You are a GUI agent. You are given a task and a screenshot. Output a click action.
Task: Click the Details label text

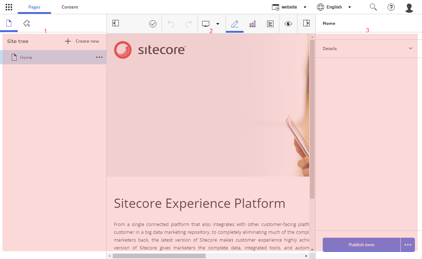tap(330, 49)
